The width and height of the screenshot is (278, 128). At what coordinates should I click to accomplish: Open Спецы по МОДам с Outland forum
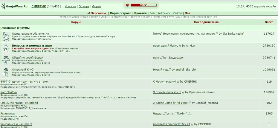(x=19, y=103)
